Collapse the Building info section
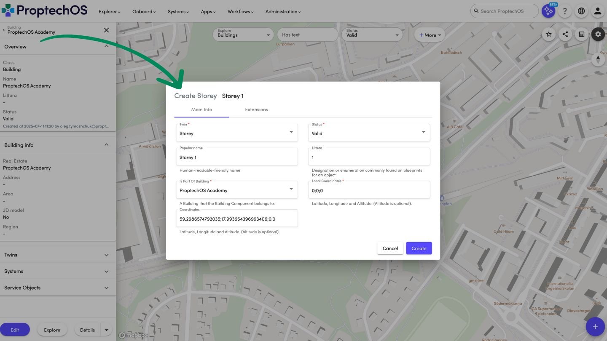This screenshot has height=341, width=607. click(106, 145)
